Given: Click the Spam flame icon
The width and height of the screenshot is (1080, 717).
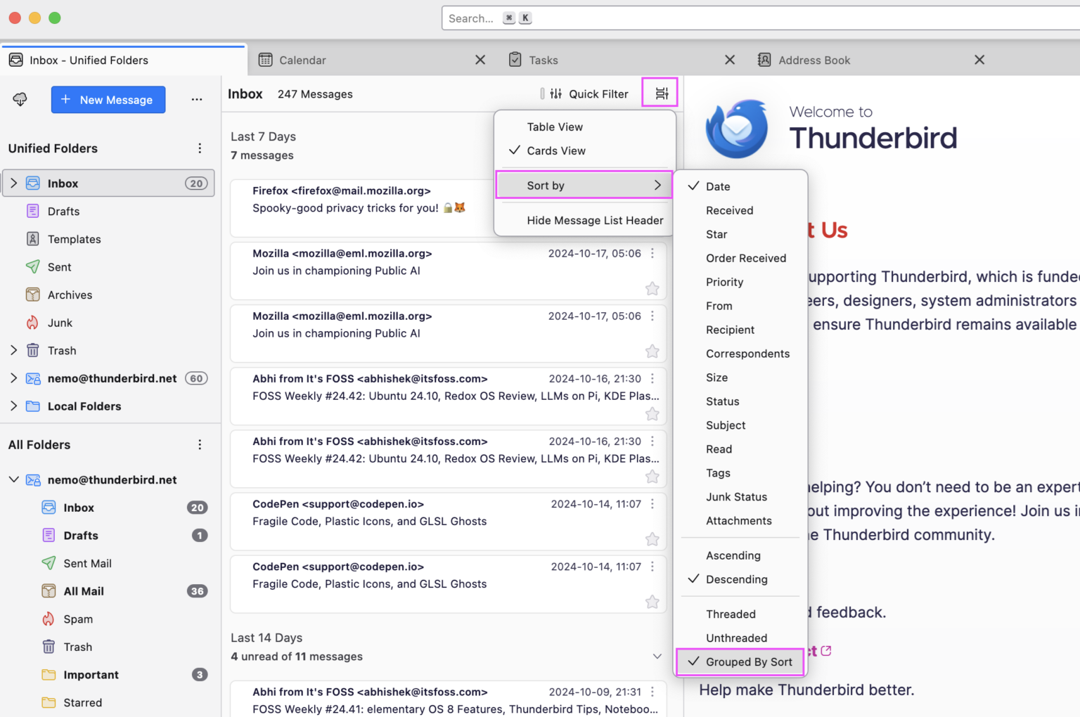Looking at the screenshot, I should [49, 619].
